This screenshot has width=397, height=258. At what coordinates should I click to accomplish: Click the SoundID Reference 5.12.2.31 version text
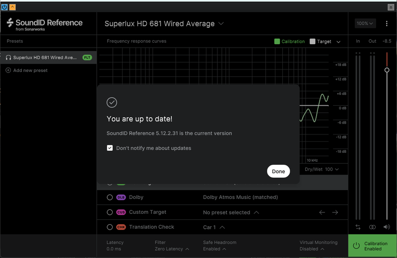(169, 133)
